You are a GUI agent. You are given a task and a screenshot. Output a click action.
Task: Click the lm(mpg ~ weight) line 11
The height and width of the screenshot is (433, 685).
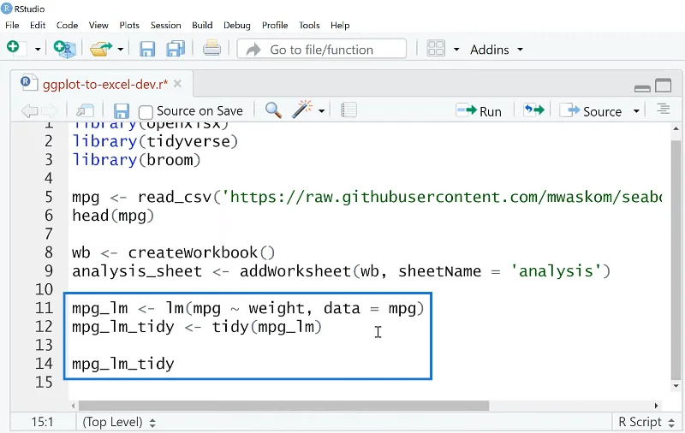coord(248,309)
